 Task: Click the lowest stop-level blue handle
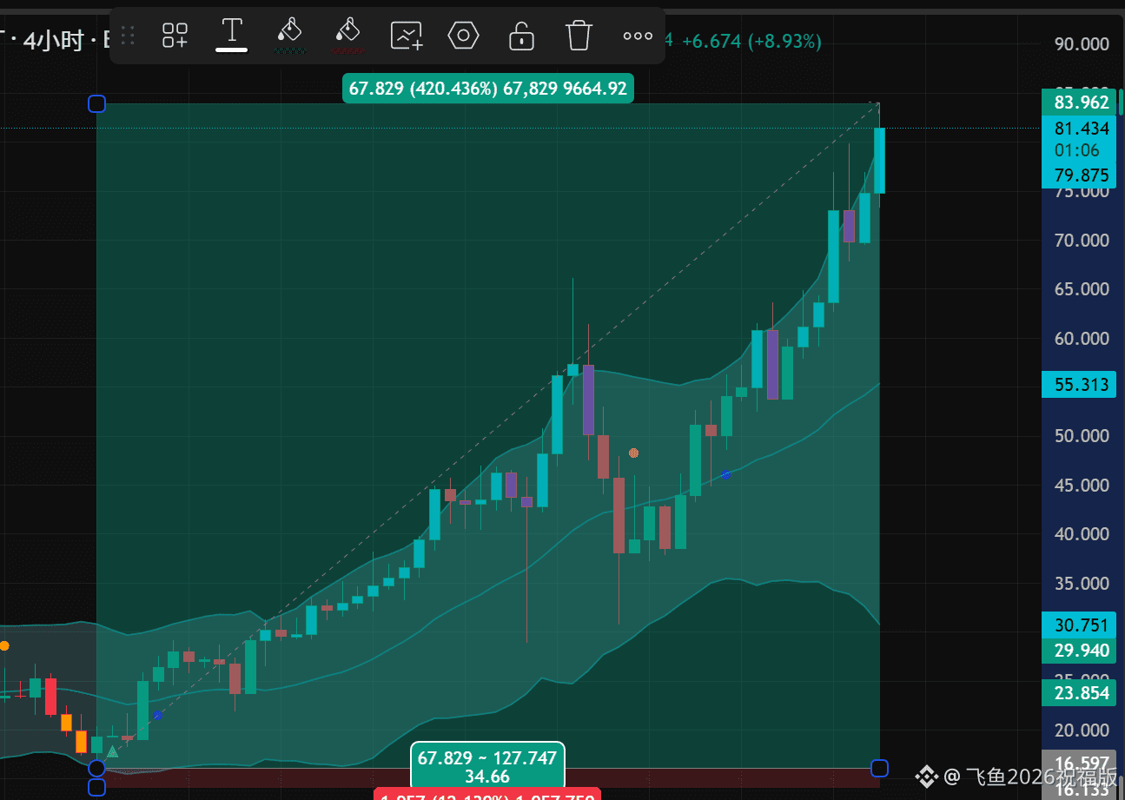pos(96,788)
